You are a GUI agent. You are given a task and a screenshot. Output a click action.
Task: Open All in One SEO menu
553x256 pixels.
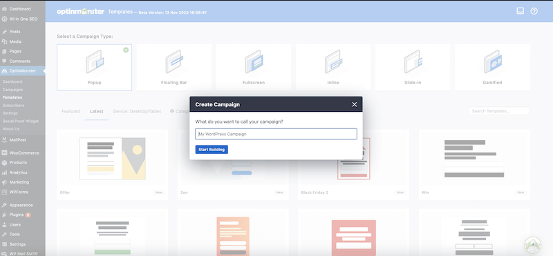coord(23,19)
